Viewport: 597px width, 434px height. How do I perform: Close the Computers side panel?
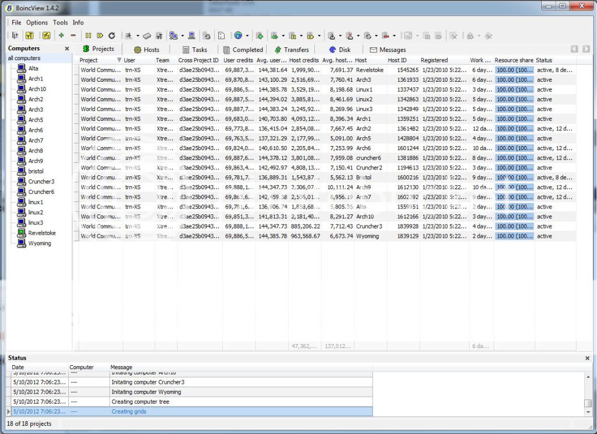click(x=67, y=48)
